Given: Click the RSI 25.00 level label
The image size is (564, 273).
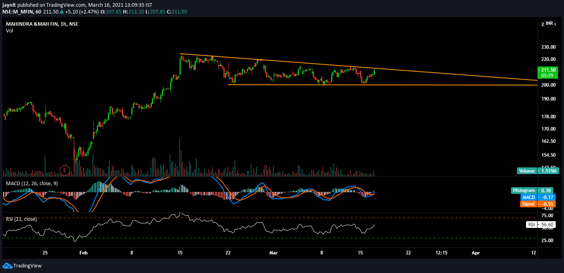Looking at the screenshot, I should click(547, 240).
